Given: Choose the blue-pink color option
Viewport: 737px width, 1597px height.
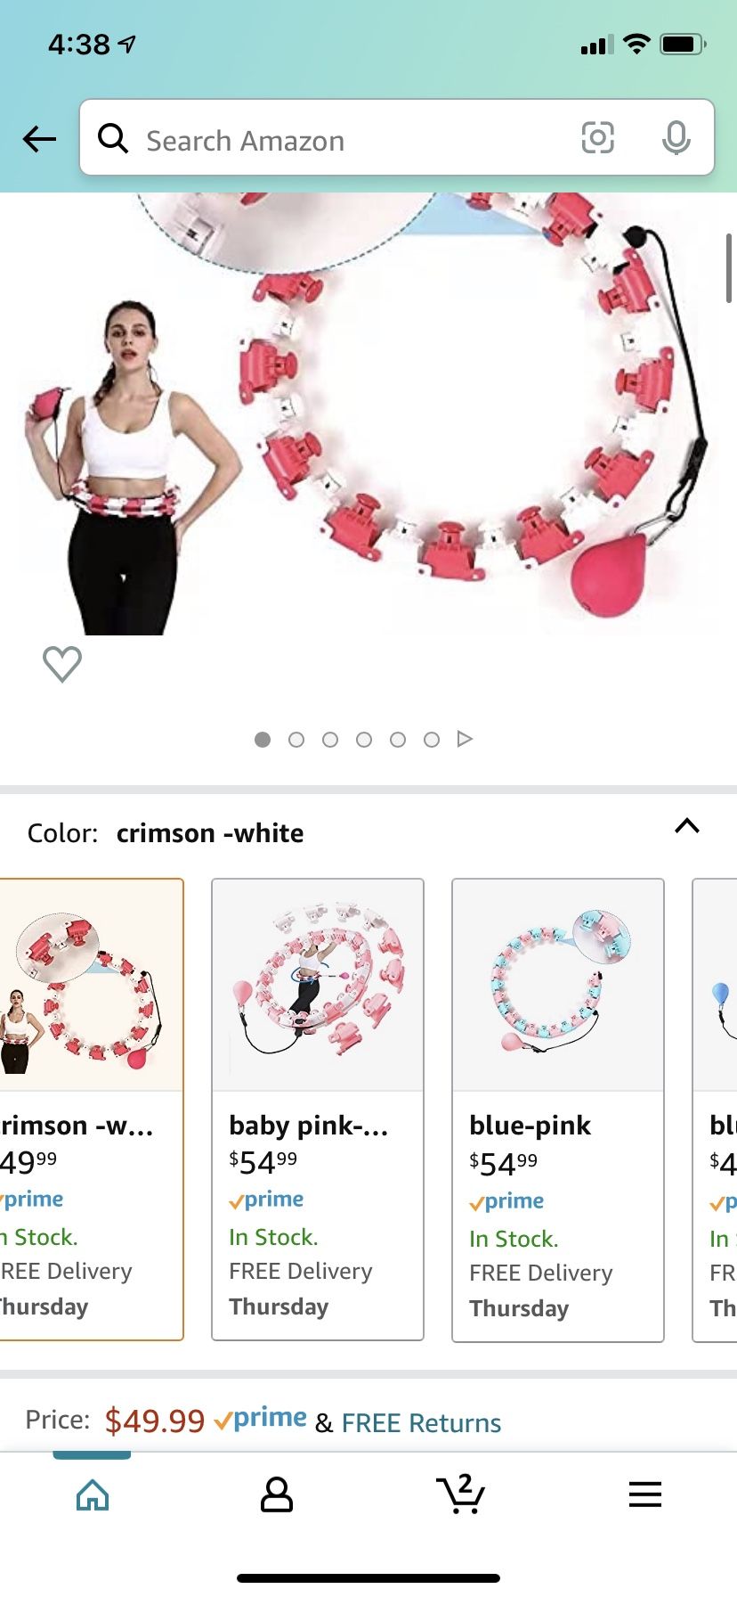Looking at the screenshot, I should click(x=558, y=1110).
